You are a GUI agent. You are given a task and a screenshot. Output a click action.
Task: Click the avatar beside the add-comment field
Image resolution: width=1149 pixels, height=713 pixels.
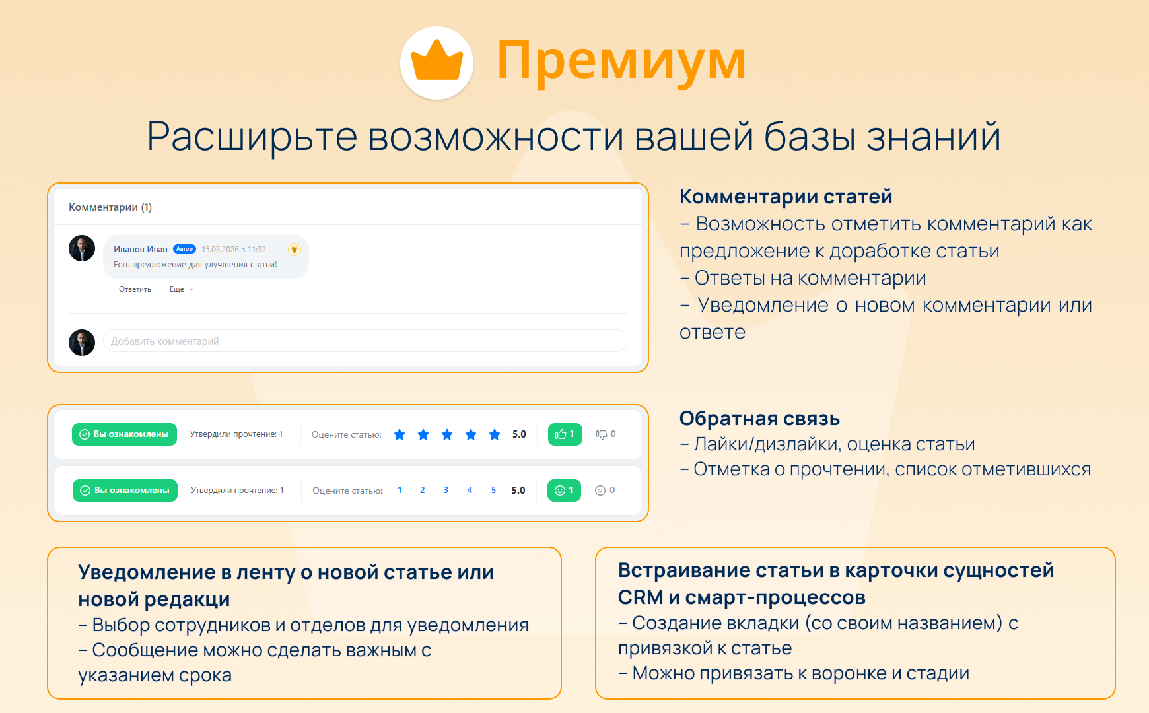pos(82,343)
